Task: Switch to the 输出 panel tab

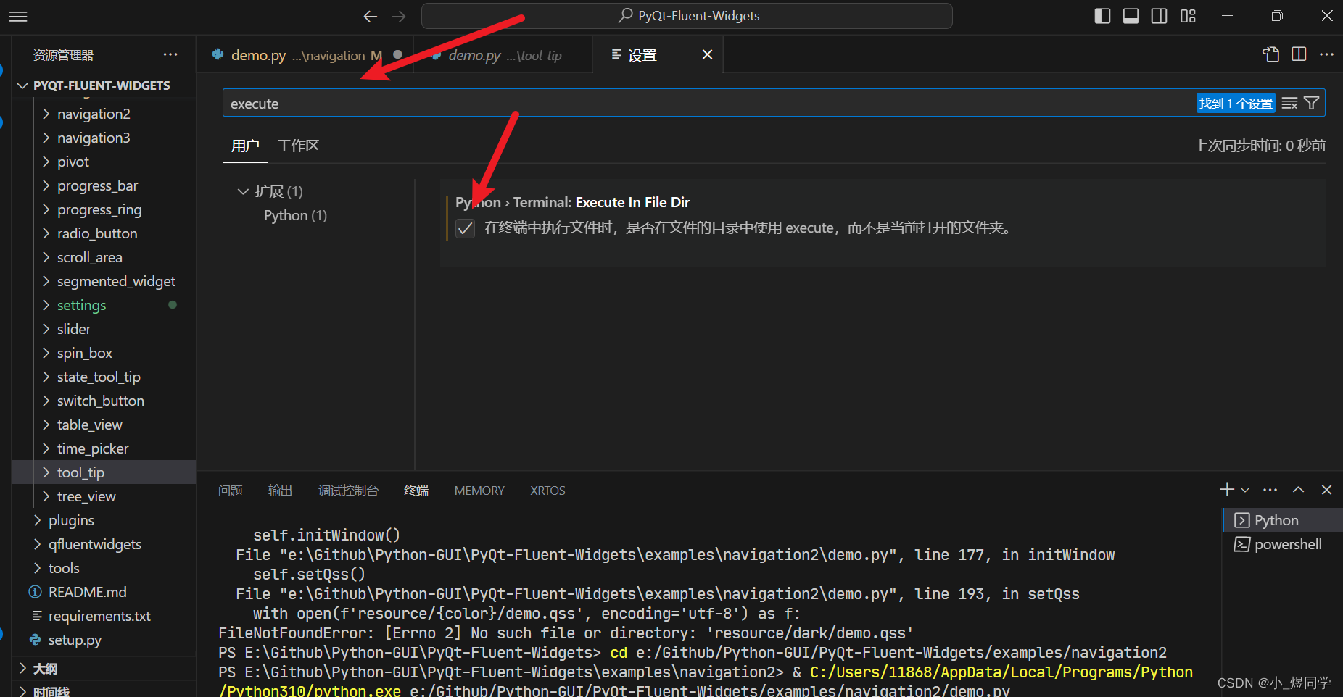Action: 280,491
